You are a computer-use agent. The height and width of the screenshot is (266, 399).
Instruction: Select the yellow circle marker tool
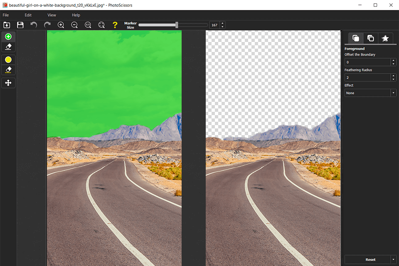tap(8, 59)
